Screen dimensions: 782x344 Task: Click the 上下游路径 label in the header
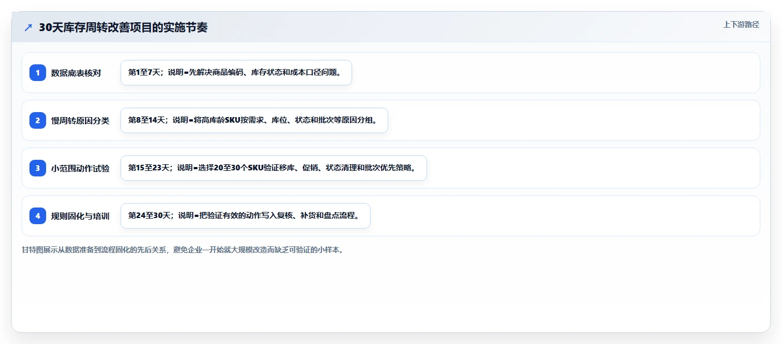(x=741, y=24)
